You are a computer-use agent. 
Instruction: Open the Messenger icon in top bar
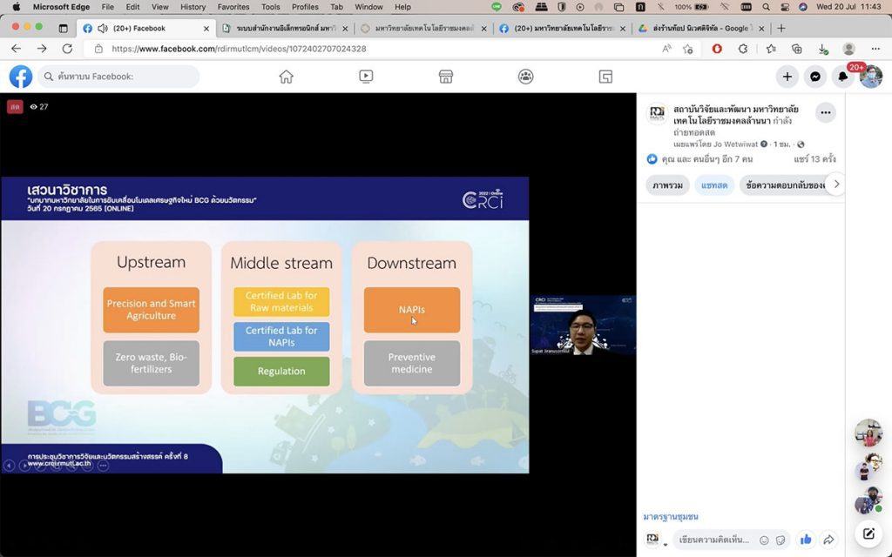coord(814,77)
